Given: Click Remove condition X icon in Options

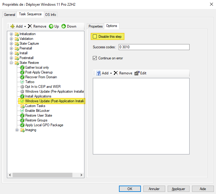Looking at the screenshot, I should (116, 73).
